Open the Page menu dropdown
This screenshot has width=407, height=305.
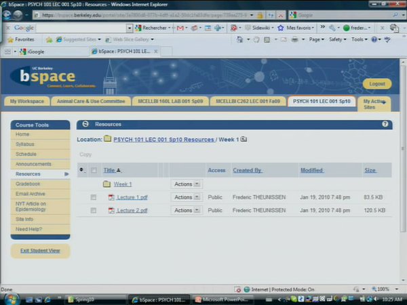coord(316,39)
